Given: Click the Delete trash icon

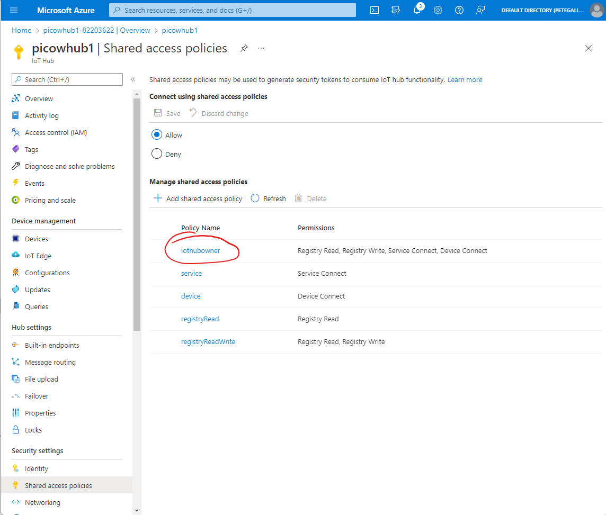Looking at the screenshot, I should tap(298, 198).
